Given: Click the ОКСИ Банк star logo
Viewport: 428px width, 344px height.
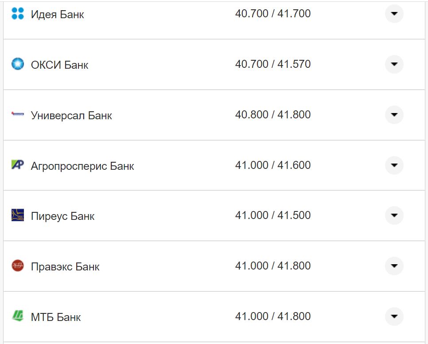Looking at the screenshot, I should click(17, 64).
